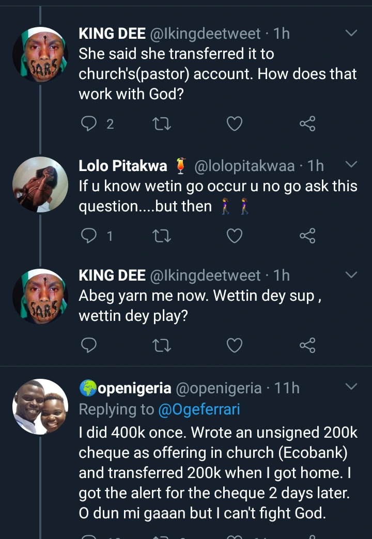
Task: Open the @Ogeferrari mention link
Action: [199, 409]
